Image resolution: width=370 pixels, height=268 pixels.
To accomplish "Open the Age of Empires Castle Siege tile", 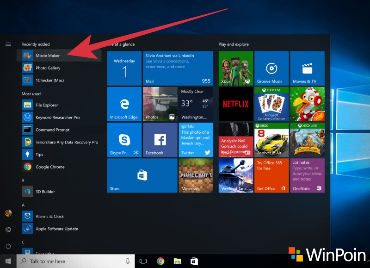I will click(x=307, y=140).
